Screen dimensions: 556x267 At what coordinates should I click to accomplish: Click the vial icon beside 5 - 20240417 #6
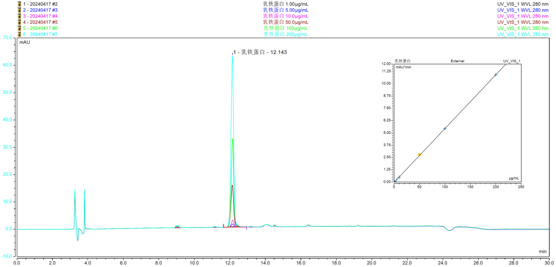[x=19, y=28]
